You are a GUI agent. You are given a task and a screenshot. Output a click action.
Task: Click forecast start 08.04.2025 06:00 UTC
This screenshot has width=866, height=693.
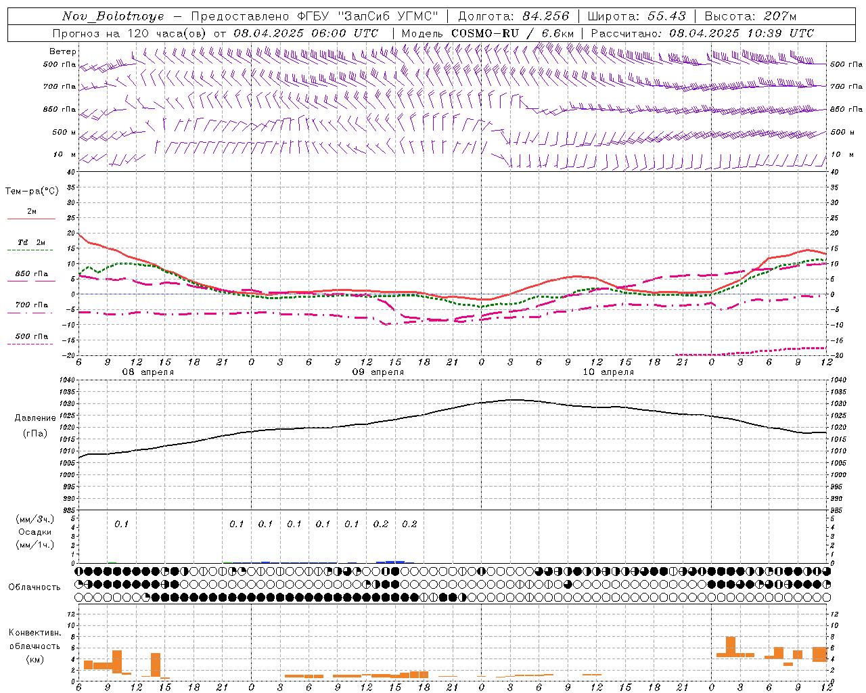pyautogui.click(x=306, y=33)
